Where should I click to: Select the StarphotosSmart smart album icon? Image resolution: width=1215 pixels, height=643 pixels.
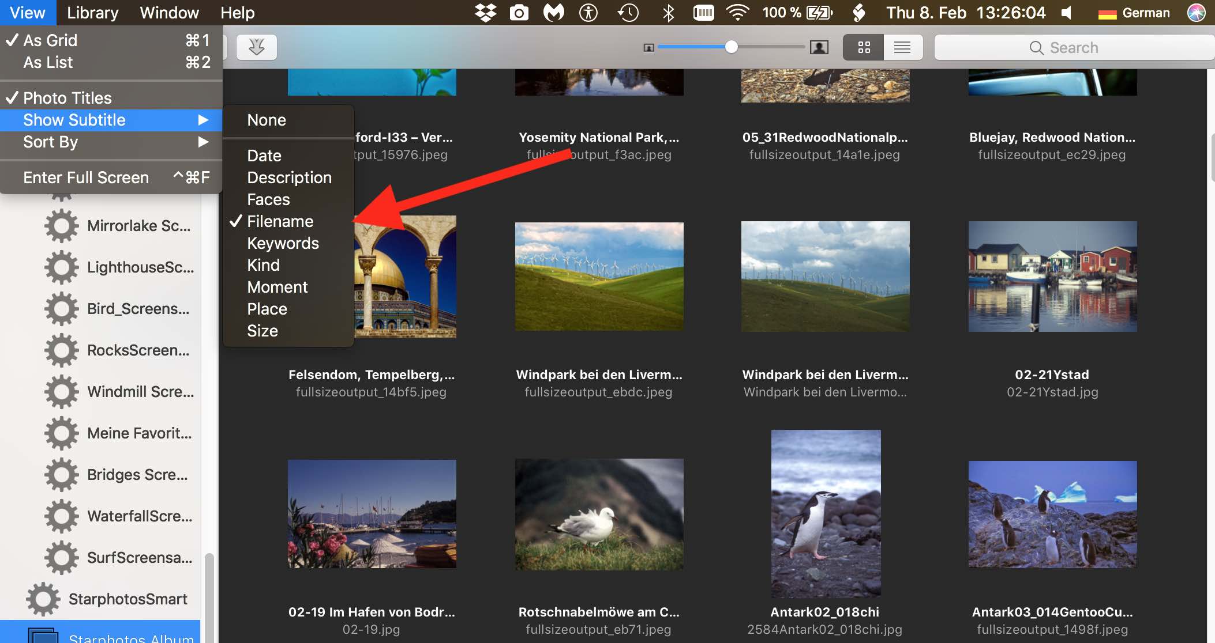coord(43,599)
